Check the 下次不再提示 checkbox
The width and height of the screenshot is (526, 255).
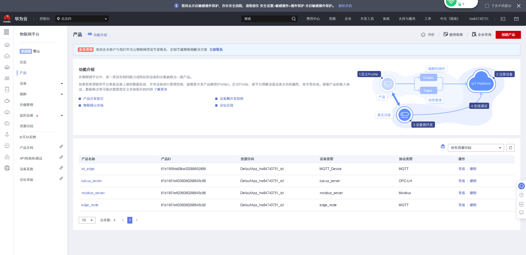click(x=487, y=6)
